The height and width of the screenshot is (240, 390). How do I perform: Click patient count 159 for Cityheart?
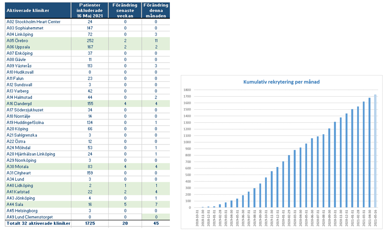tap(90, 173)
